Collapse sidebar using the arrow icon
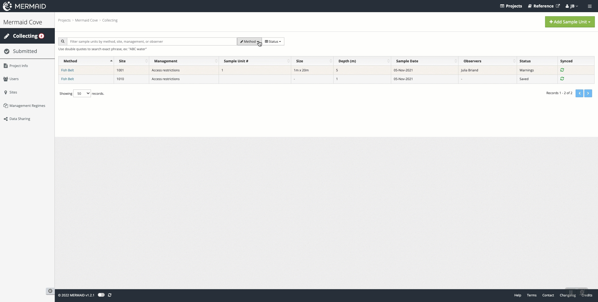Viewport: 598px width, 302px height. coord(50,291)
